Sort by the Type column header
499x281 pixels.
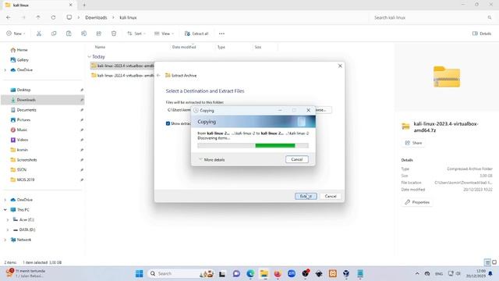coord(221,47)
